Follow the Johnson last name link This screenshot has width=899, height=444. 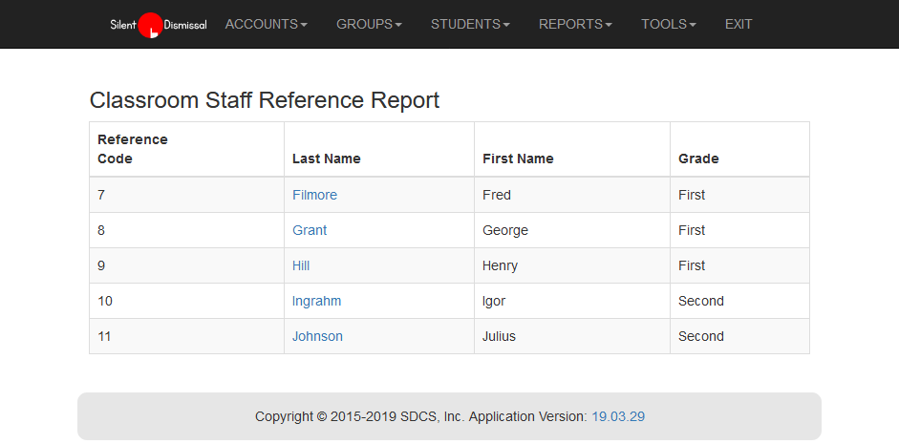(x=317, y=336)
